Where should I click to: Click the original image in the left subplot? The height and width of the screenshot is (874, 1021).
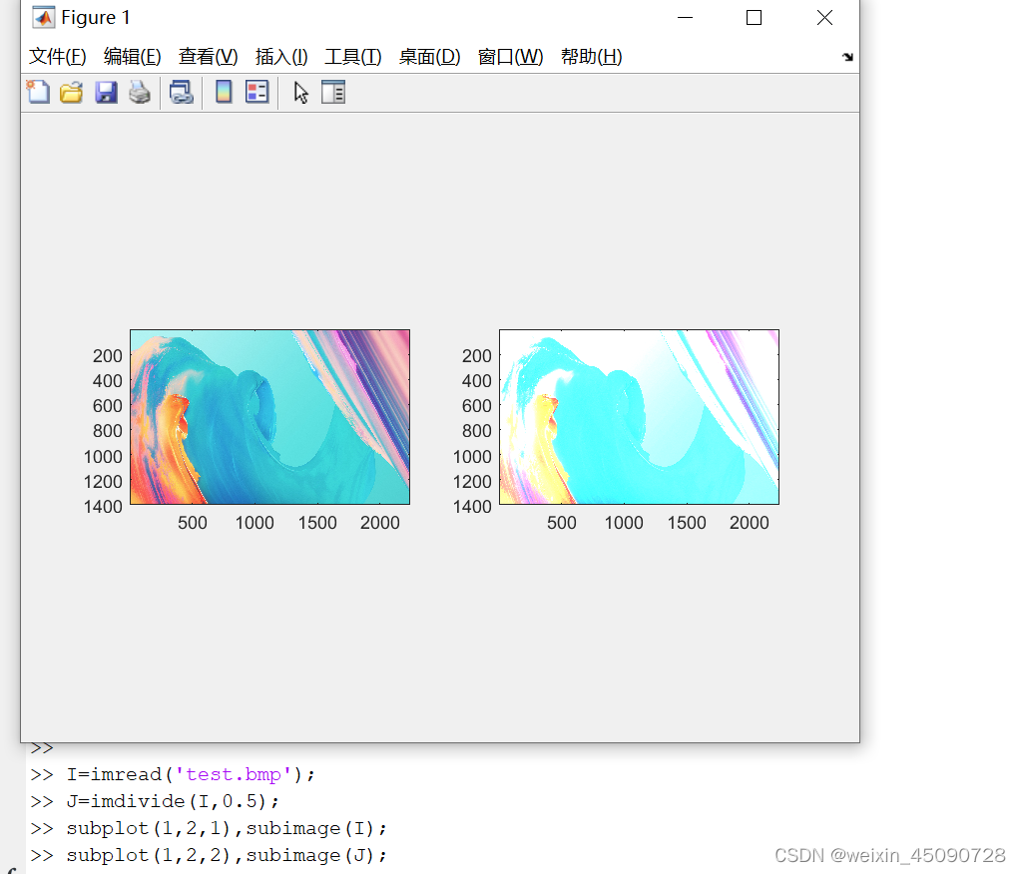click(x=269, y=417)
